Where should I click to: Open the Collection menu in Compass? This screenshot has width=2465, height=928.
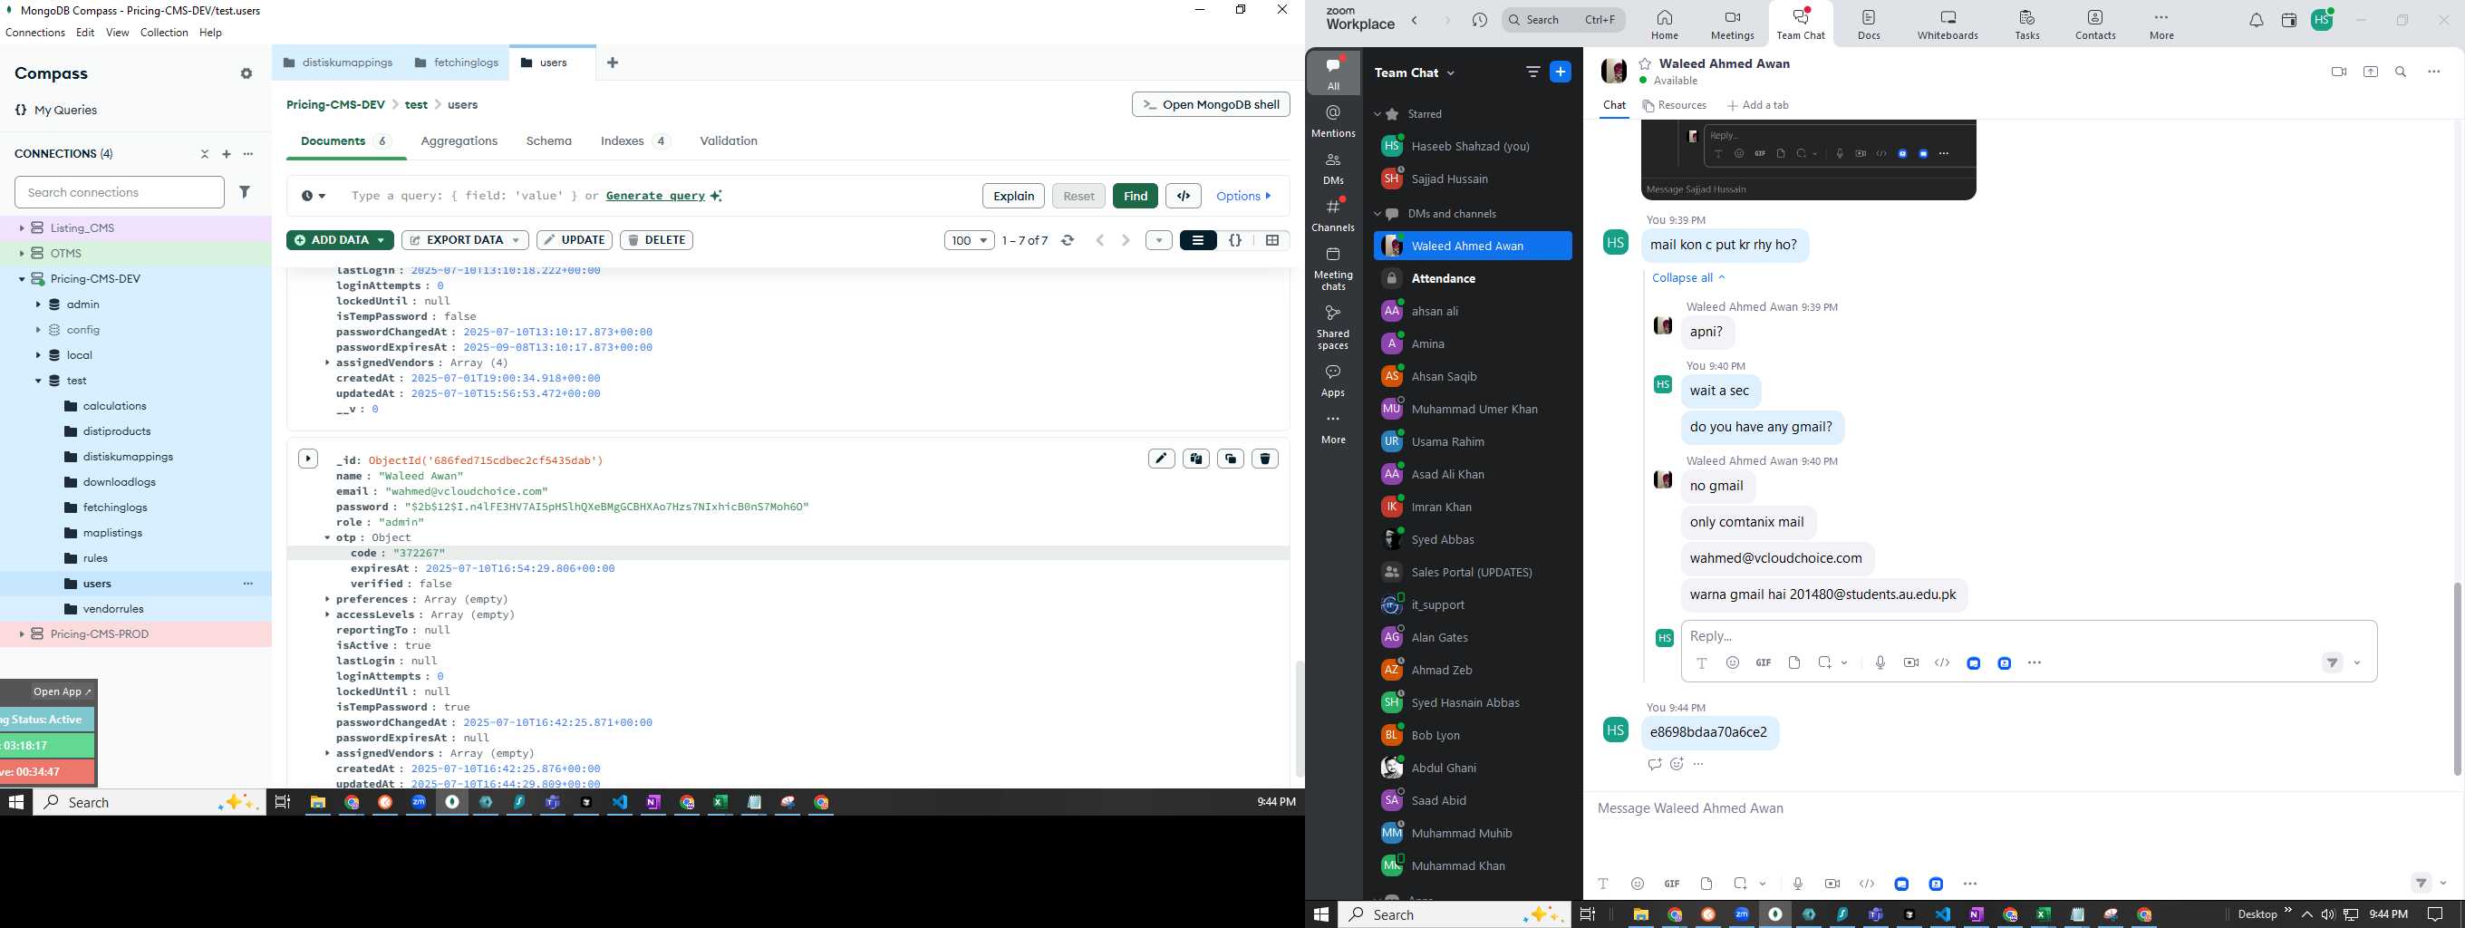coord(164,33)
